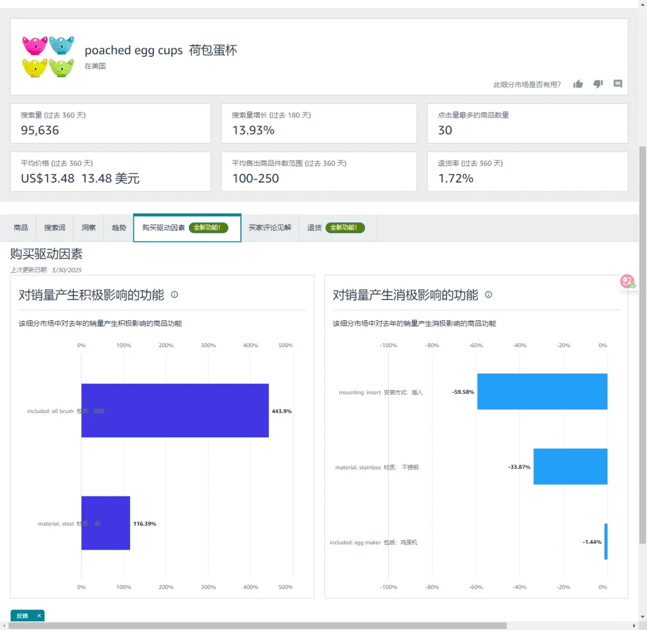The height and width of the screenshot is (630, 647).
Task: Click the average price US$13.48
Action: click(48, 178)
